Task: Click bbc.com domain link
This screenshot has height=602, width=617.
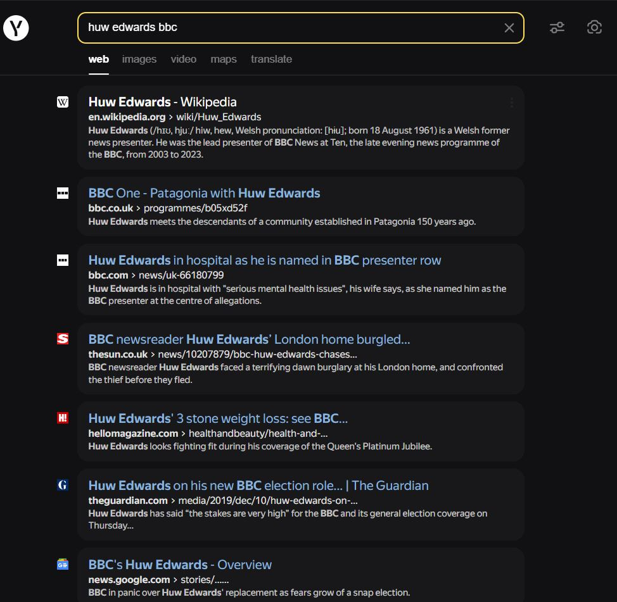Action: tap(108, 275)
